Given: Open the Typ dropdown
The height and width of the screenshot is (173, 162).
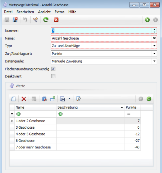Looking at the screenshot, I should pyautogui.click(x=154, y=46).
